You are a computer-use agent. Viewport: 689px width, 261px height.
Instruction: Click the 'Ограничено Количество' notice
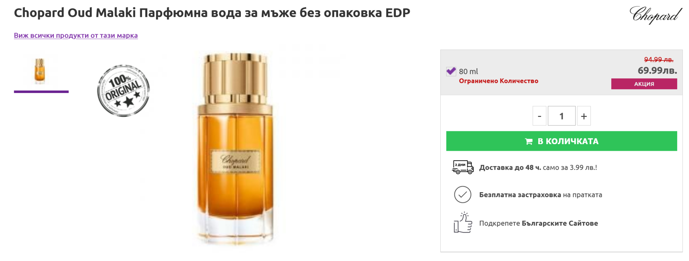point(499,81)
